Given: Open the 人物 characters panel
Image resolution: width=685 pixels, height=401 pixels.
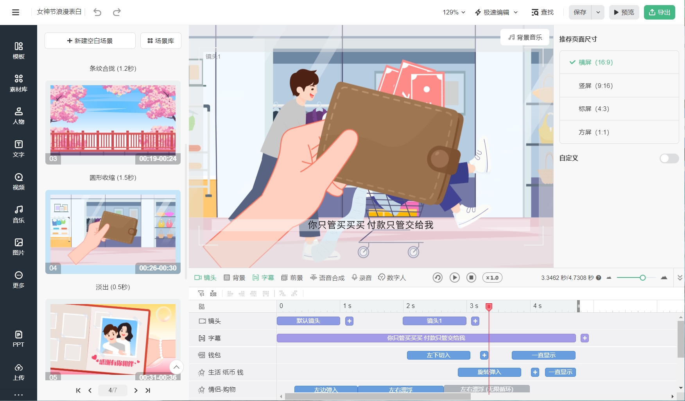Looking at the screenshot, I should (18, 116).
